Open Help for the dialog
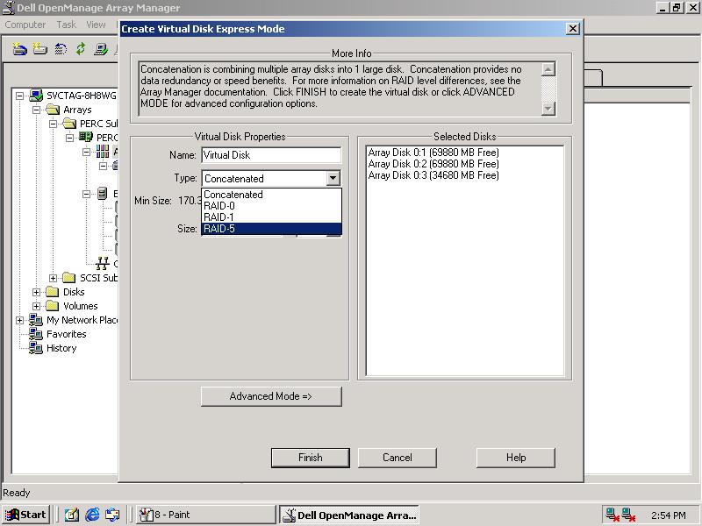The width and height of the screenshot is (702, 526). [516, 458]
